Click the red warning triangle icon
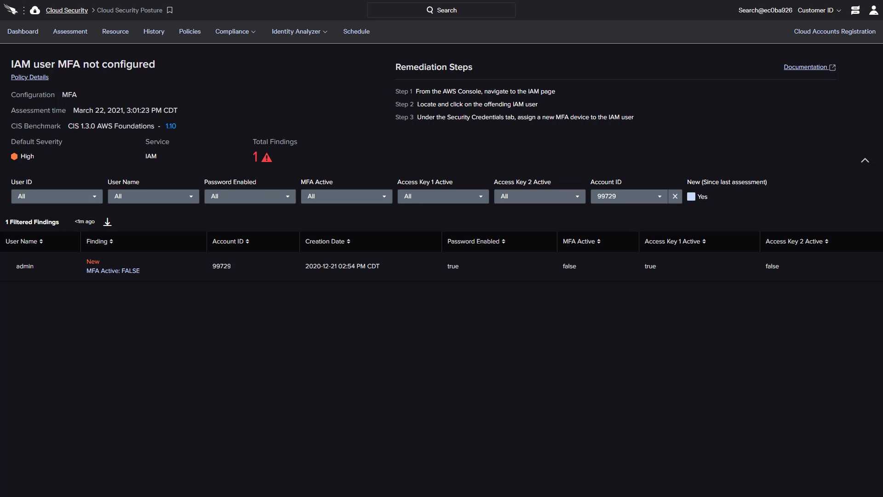 (x=267, y=157)
